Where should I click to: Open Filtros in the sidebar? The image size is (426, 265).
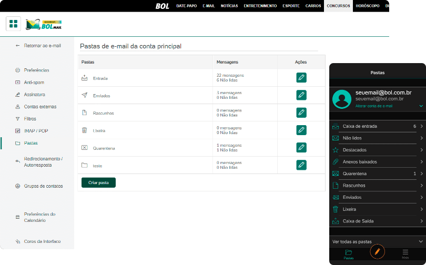point(30,119)
